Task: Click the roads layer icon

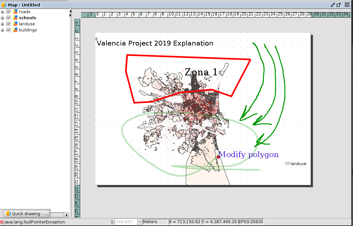Action: [15, 12]
